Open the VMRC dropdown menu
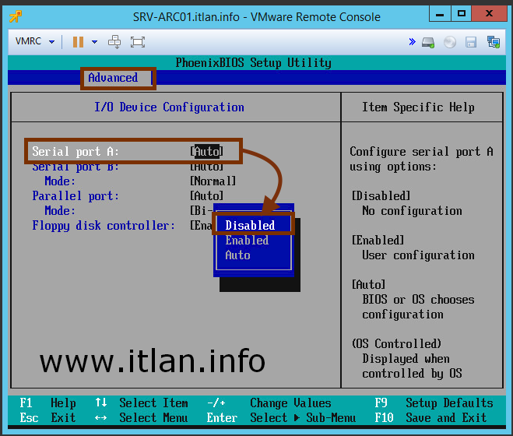 [35, 42]
